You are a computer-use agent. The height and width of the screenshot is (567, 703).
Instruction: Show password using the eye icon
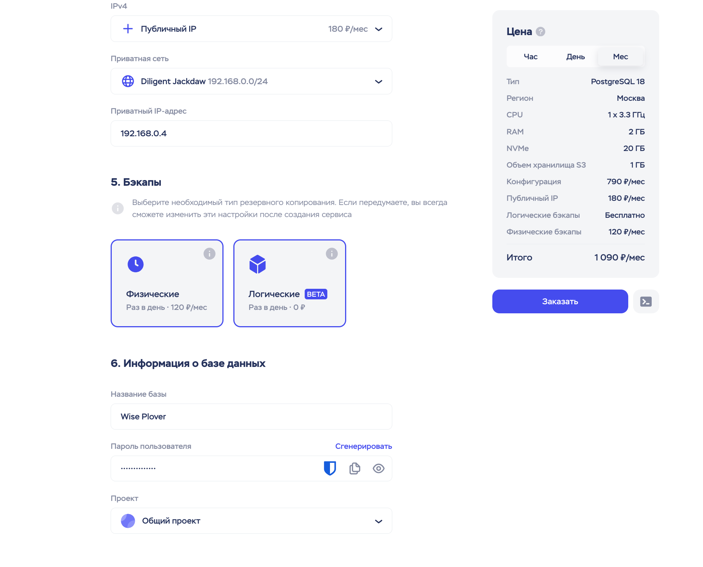pos(378,468)
